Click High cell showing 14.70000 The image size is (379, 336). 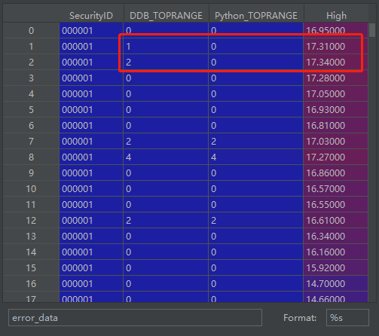click(x=335, y=284)
